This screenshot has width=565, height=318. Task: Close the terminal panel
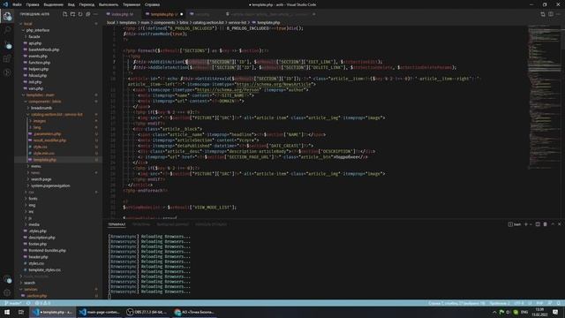click(x=559, y=224)
